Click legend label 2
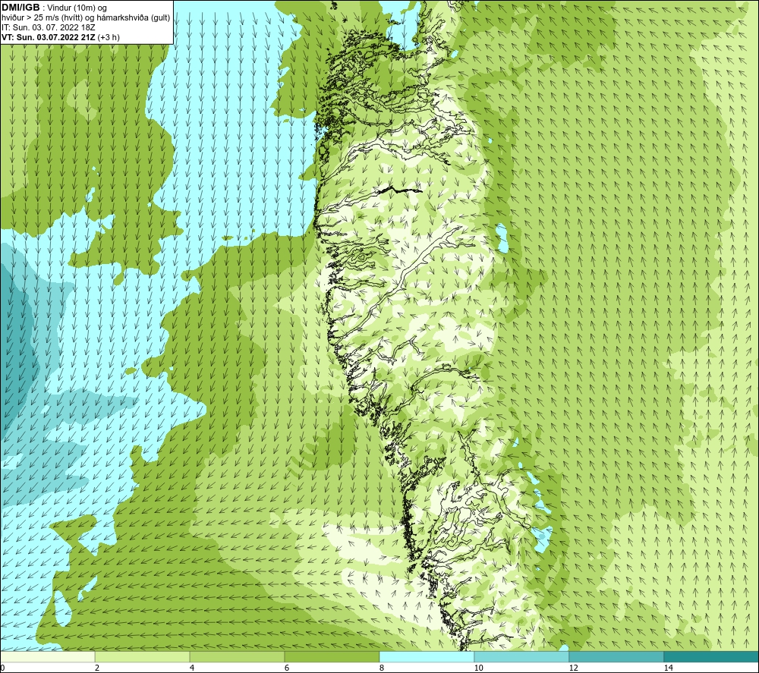 (x=97, y=668)
